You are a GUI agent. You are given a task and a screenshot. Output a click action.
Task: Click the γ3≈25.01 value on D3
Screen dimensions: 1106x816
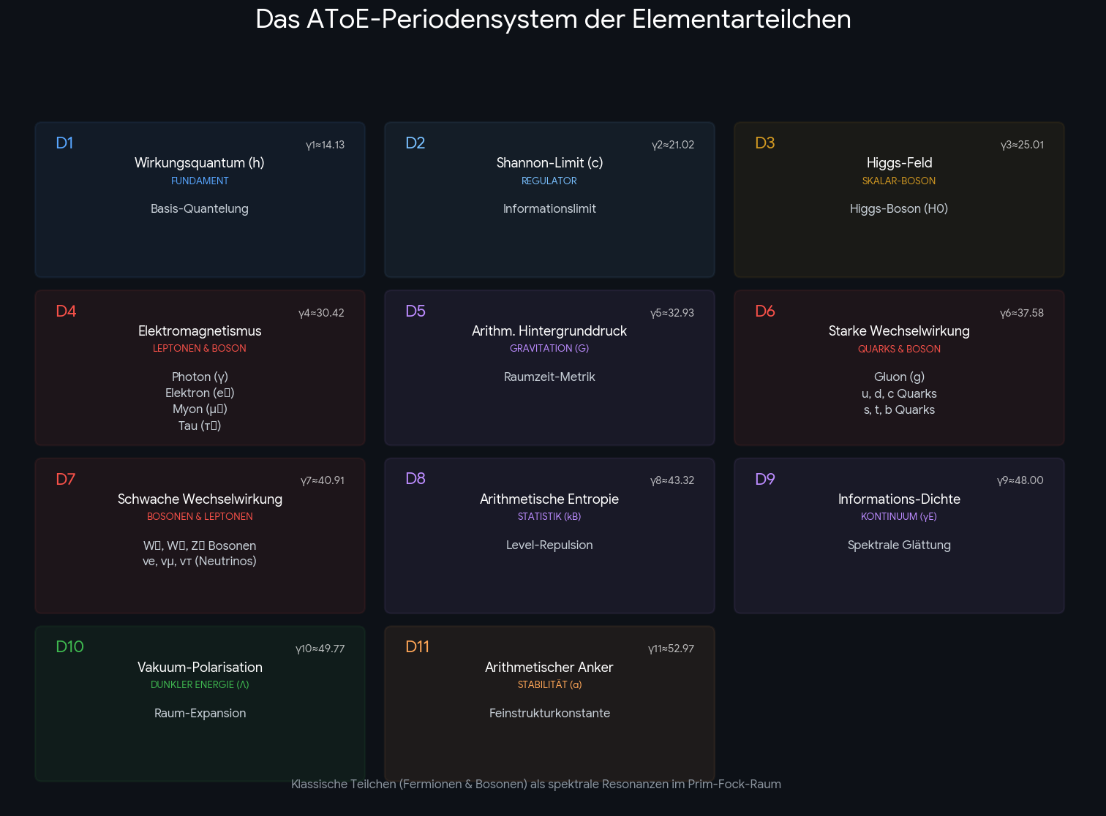coord(1023,145)
